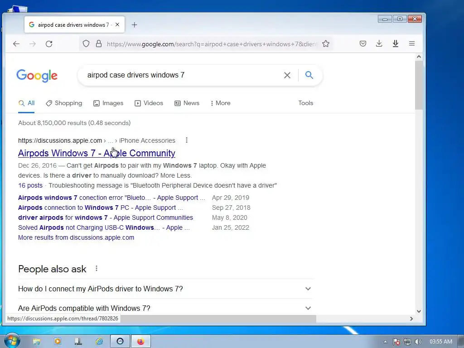Click the taskbar clock showing 03:55 AM
This screenshot has height=348, width=464.
click(x=440, y=342)
